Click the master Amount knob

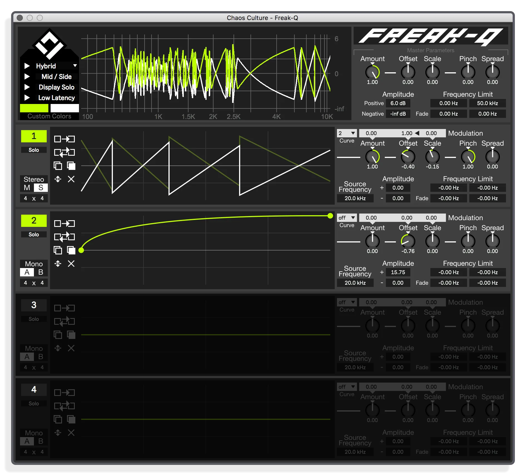coord(372,72)
